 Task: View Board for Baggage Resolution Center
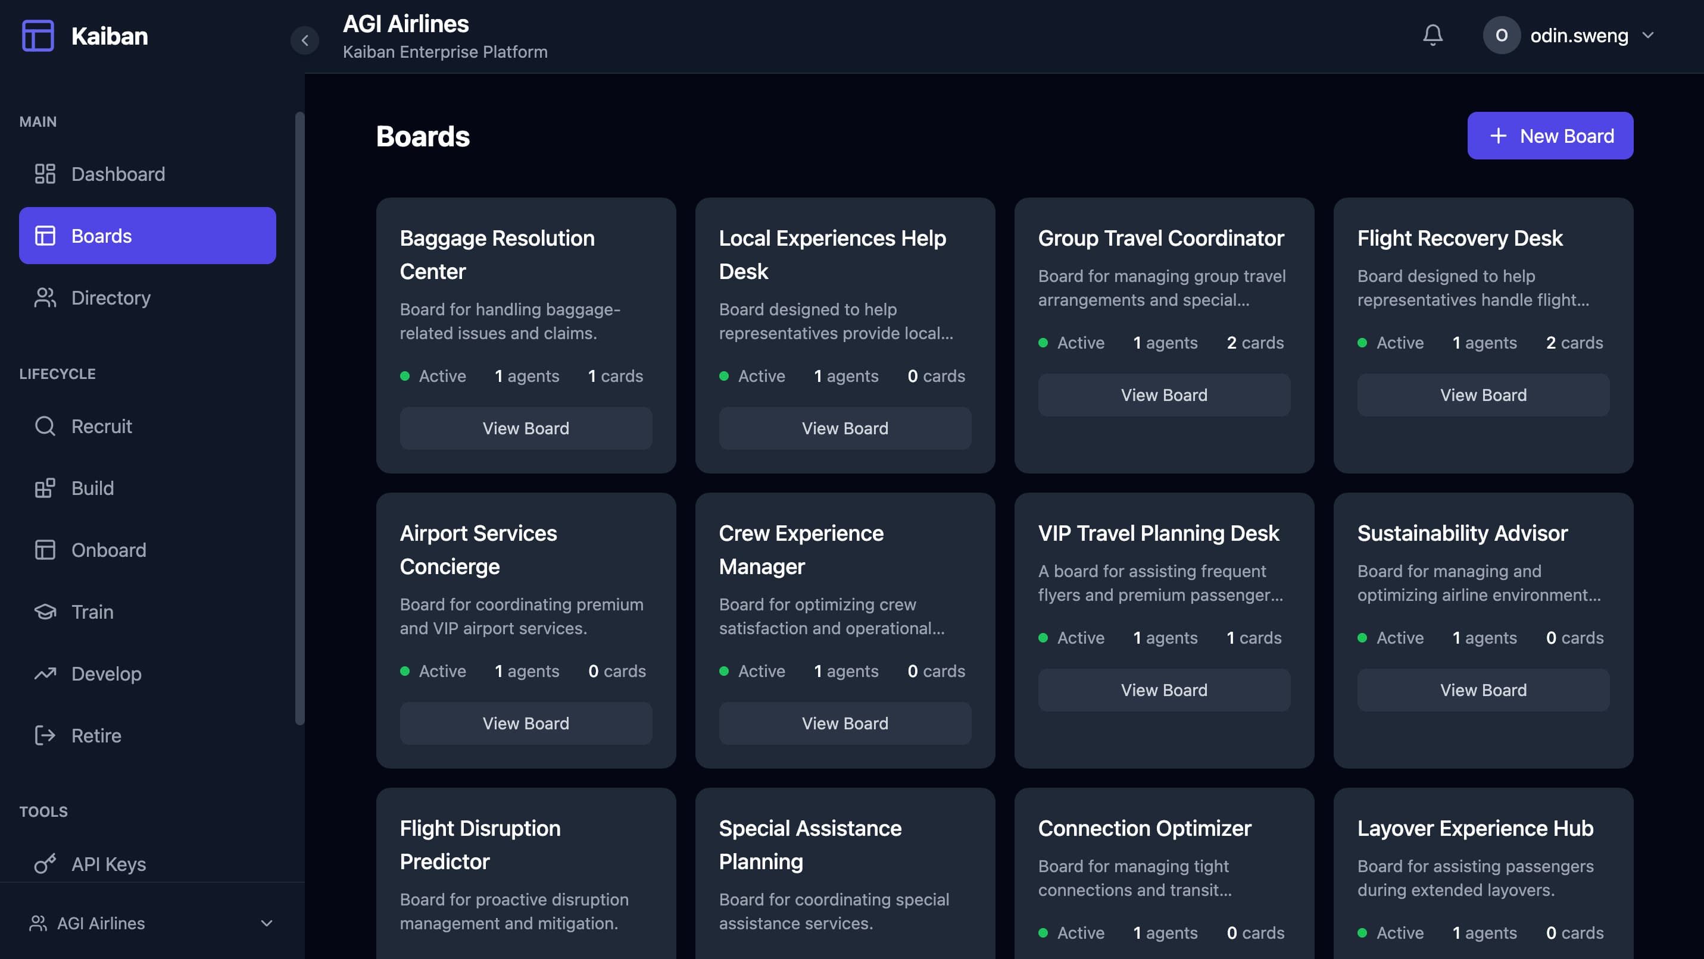[x=526, y=428]
